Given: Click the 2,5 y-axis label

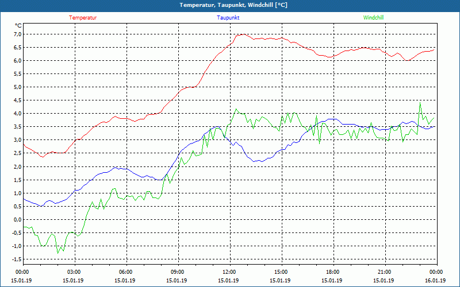Looking at the screenshot, I should pos(18,153).
